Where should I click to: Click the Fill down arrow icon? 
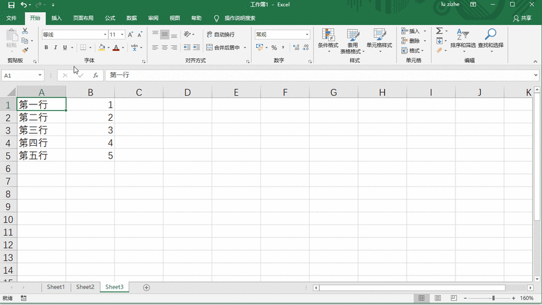click(440, 41)
